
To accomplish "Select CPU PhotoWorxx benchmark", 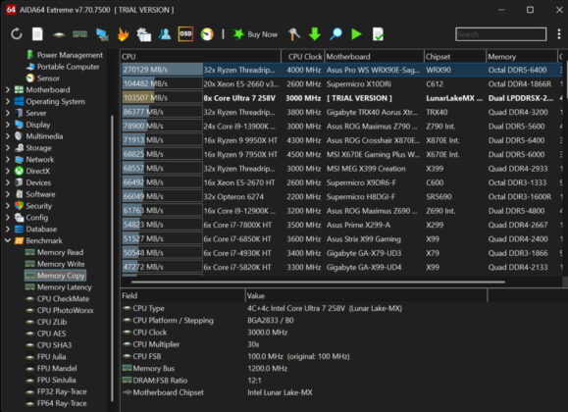I will [x=65, y=311].
